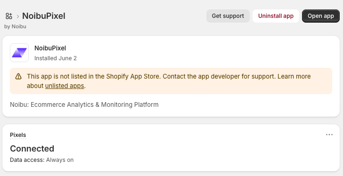This screenshot has height=176, width=343.
Task: Click the 'Always on' data access value
Action: 60,160
